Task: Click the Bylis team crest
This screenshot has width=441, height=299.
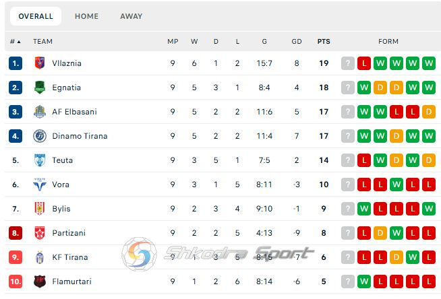Action: coord(39,209)
